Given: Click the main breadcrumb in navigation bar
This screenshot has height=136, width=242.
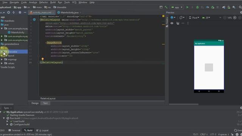Looking at the screenshot, I should tap(37, 7).
